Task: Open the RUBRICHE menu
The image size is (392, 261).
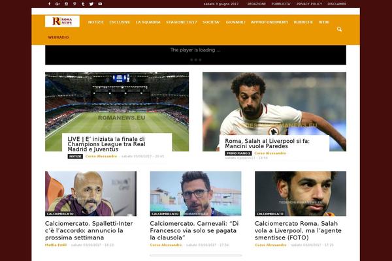Action: (x=303, y=22)
